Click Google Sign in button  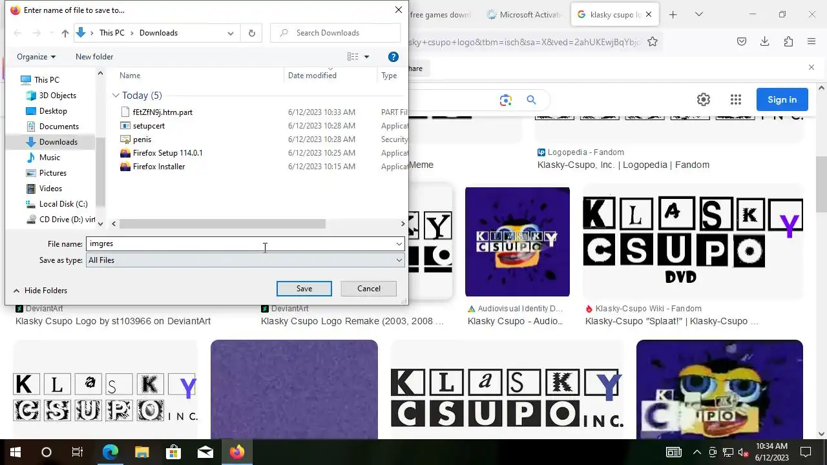click(782, 99)
